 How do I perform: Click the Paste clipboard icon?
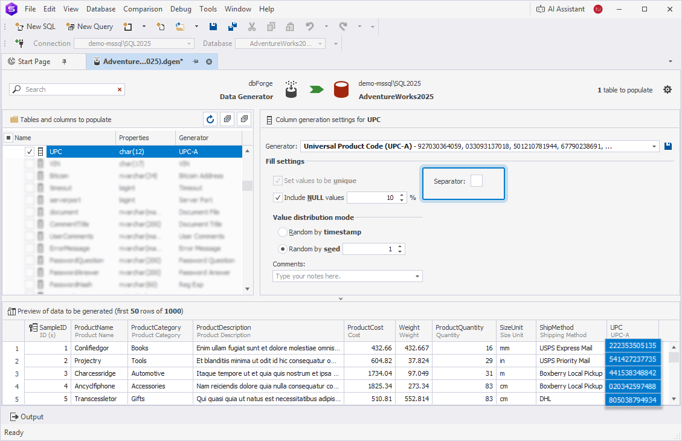coord(290,27)
